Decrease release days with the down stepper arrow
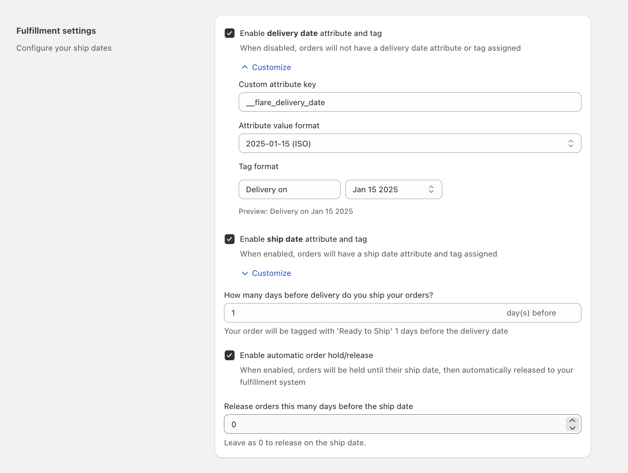628x473 pixels. pyautogui.click(x=572, y=428)
